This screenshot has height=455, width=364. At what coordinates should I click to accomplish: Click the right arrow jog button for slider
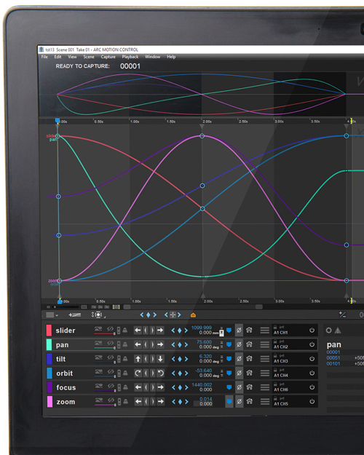(160, 331)
